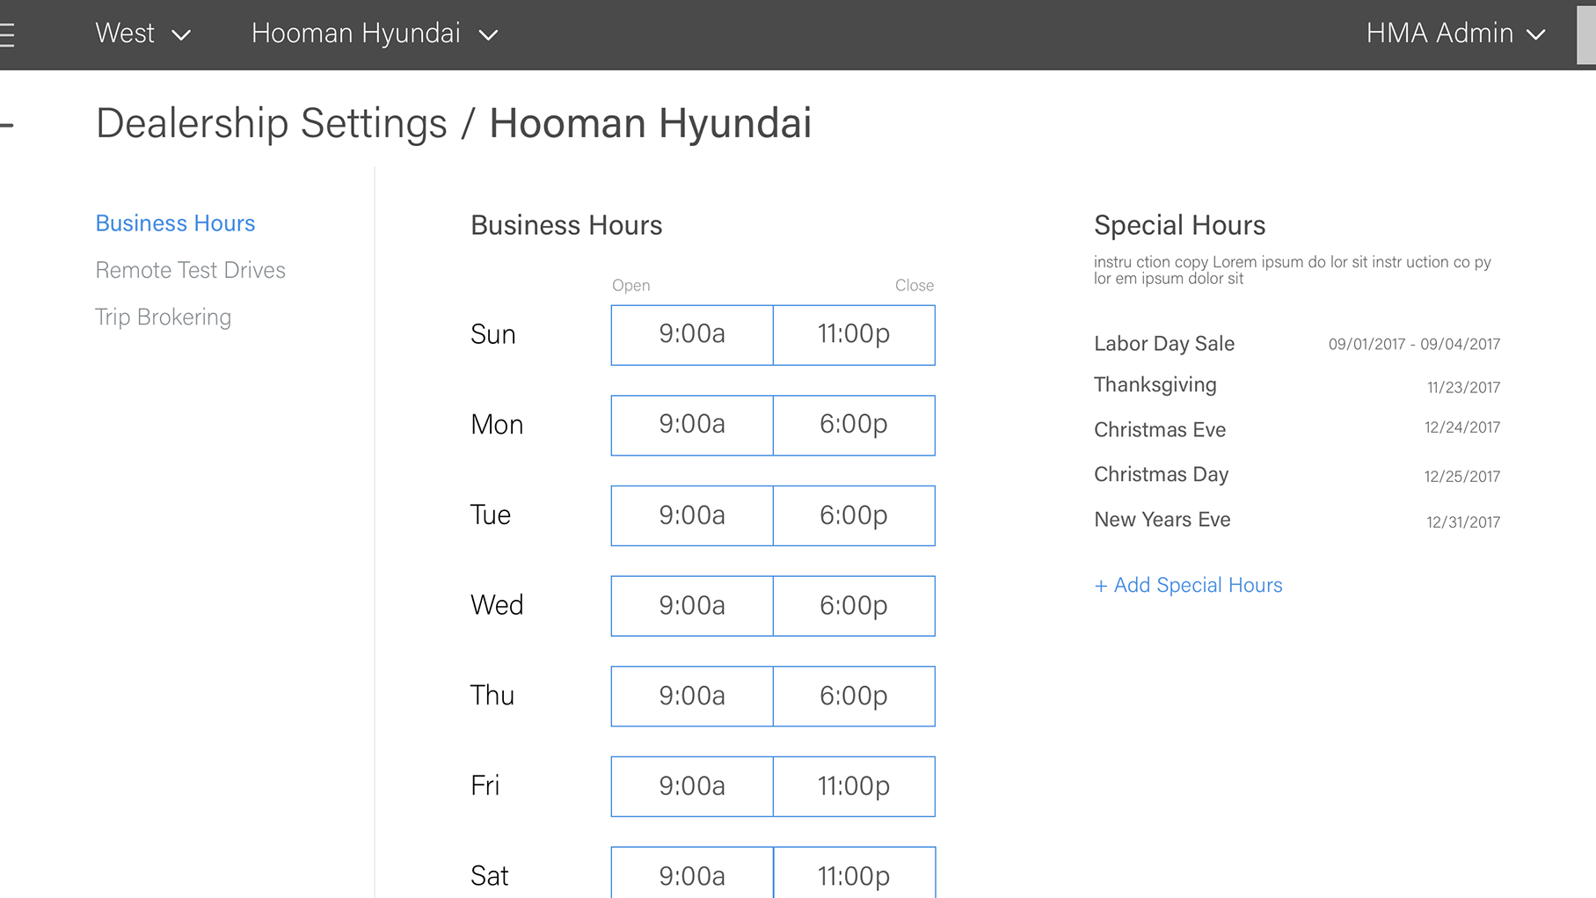The image size is (1596, 898).
Task: Click the 12/24/2017 date
Action: coord(1462,427)
